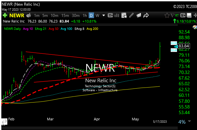This screenshot has height=130, width=197.
Task: Select the pencil drawing tools icon
Action: point(131,15)
